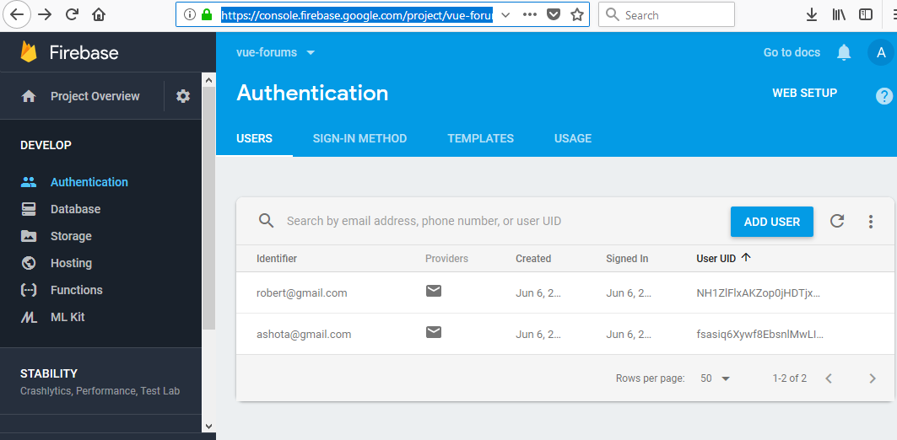Viewport: 897px width, 440px height.
Task: Save the page to Pocket icon
Action: click(x=553, y=15)
